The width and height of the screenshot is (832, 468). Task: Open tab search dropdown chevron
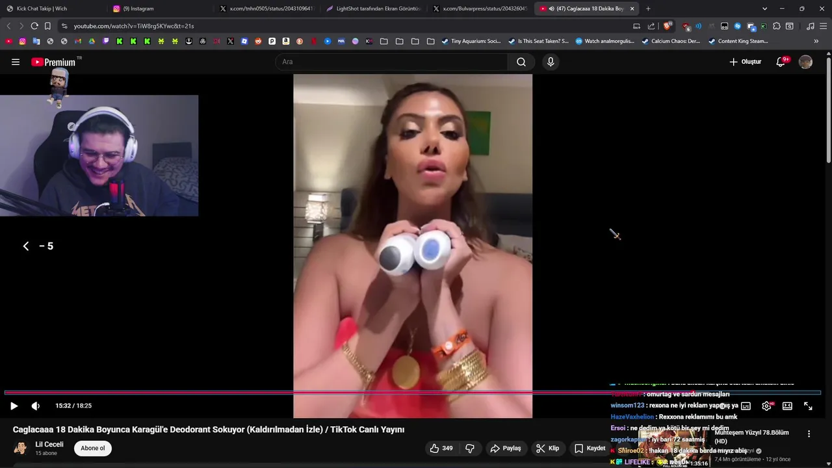764,8
